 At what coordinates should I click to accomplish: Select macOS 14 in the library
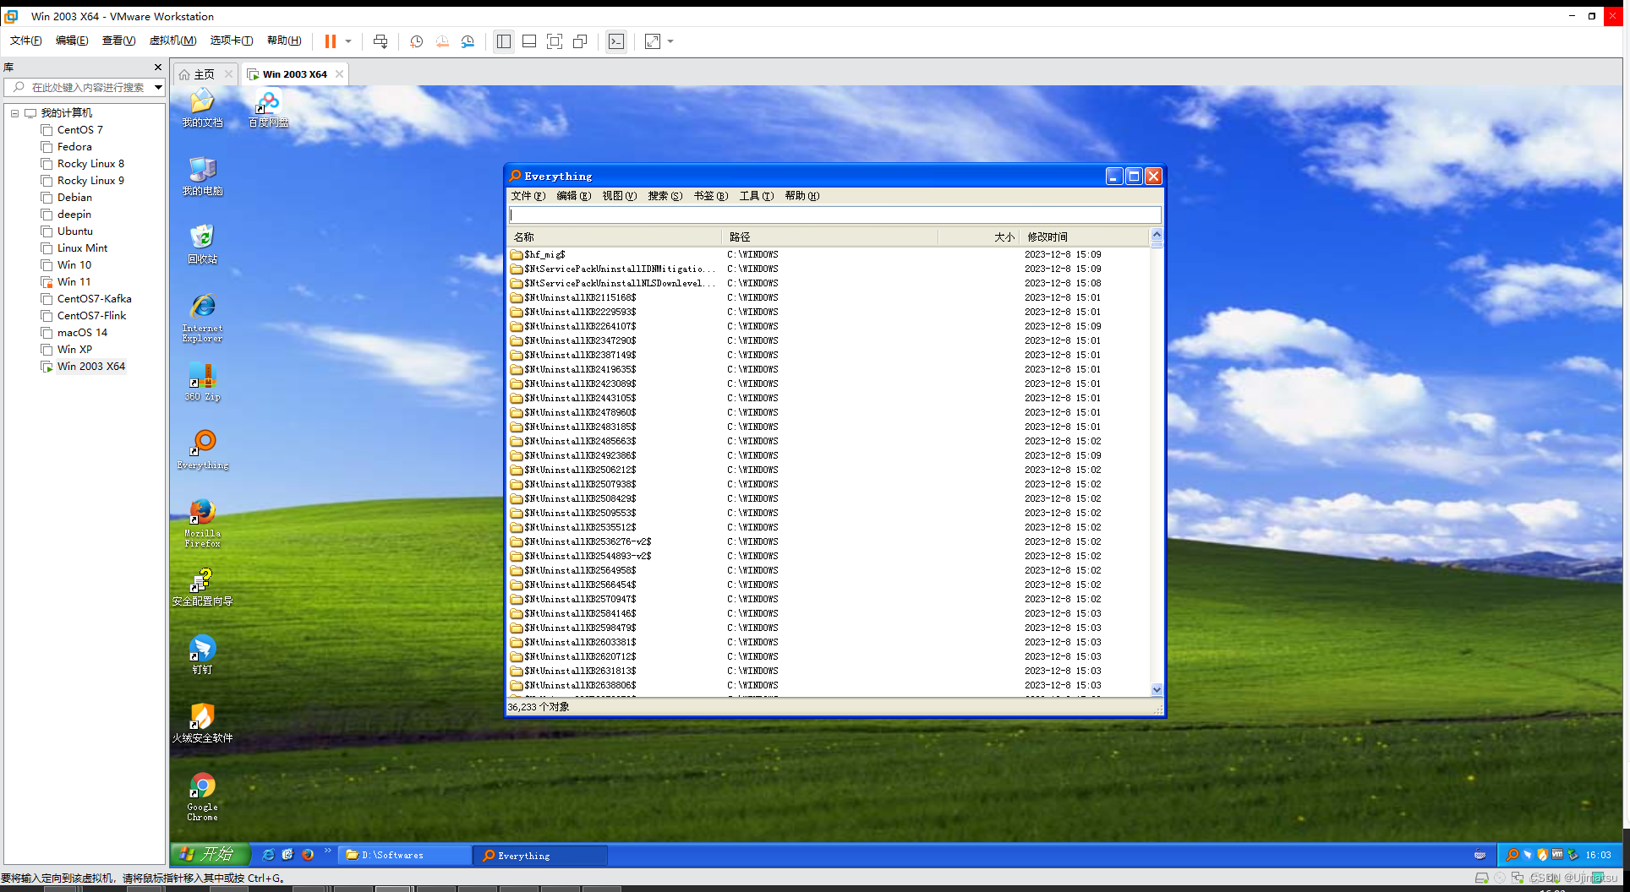[82, 333]
